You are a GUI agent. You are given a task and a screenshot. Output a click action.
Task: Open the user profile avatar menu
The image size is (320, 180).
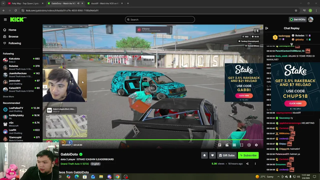[x=311, y=19]
